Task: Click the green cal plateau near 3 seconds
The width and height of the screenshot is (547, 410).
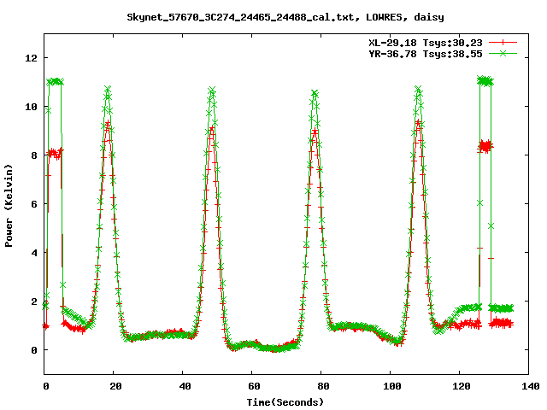Action: coord(55,82)
